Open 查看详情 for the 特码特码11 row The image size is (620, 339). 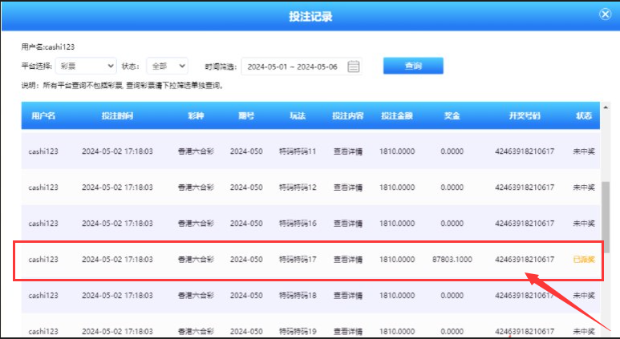347,151
